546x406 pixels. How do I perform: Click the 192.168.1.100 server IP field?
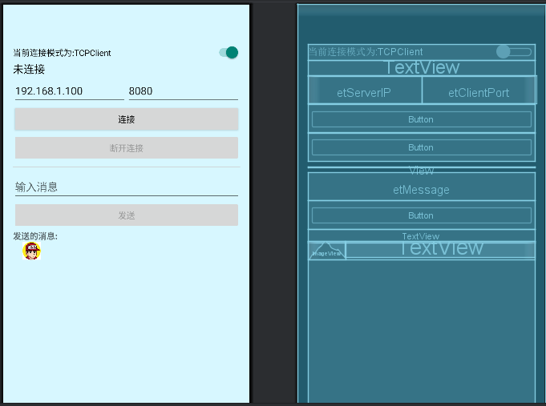pyautogui.click(x=69, y=91)
